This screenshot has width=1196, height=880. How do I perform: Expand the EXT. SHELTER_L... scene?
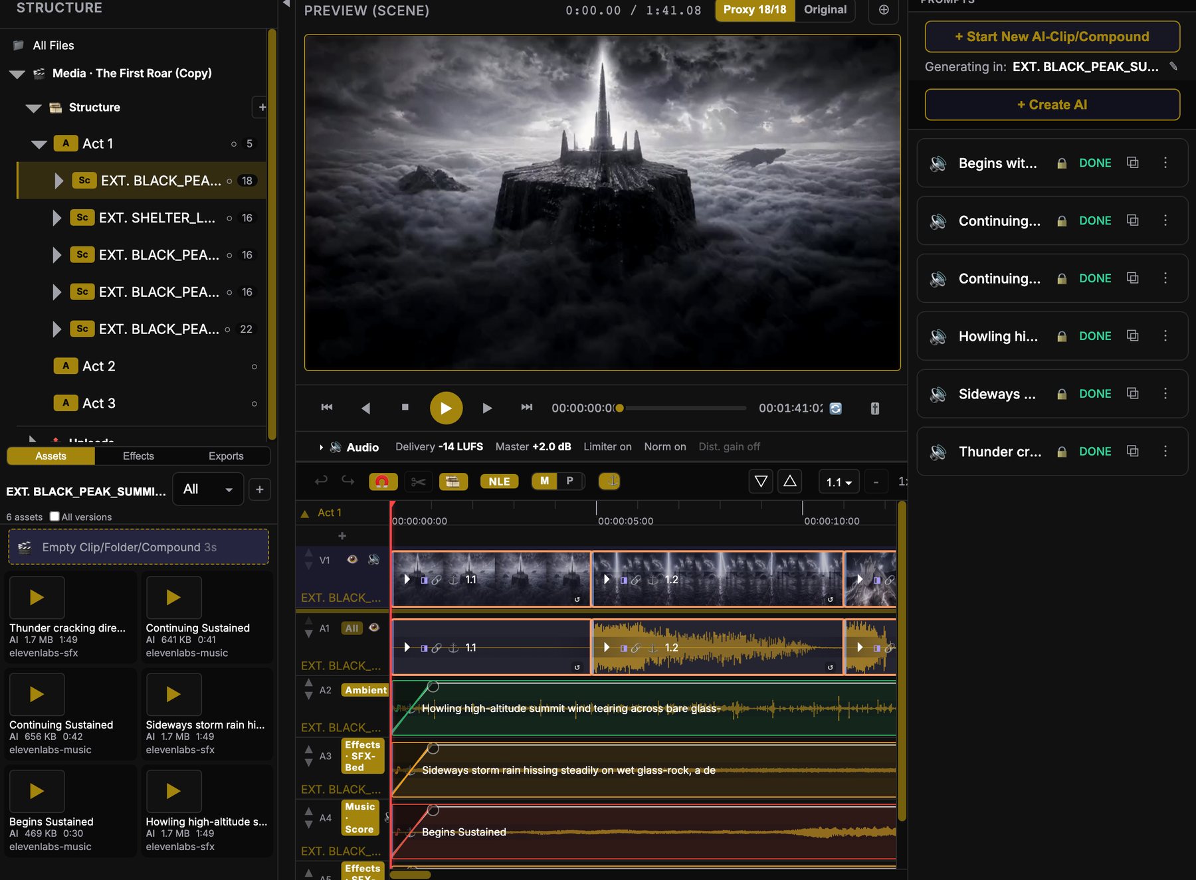coord(57,218)
